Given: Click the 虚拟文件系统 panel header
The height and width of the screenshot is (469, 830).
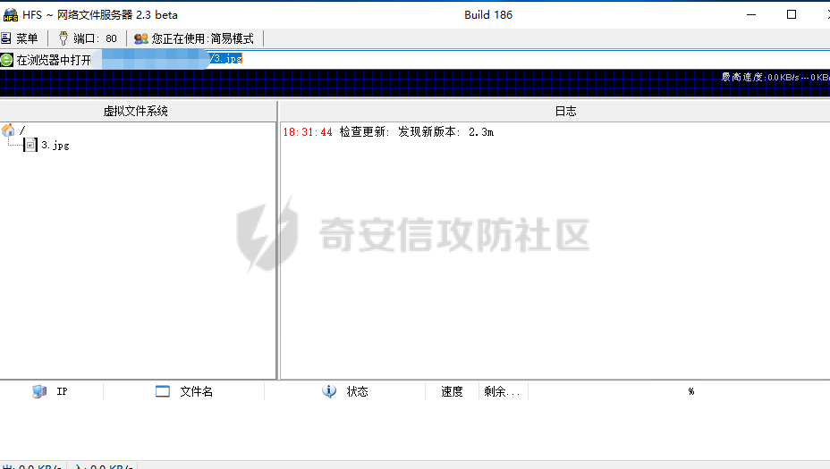Looking at the screenshot, I should (x=138, y=111).
